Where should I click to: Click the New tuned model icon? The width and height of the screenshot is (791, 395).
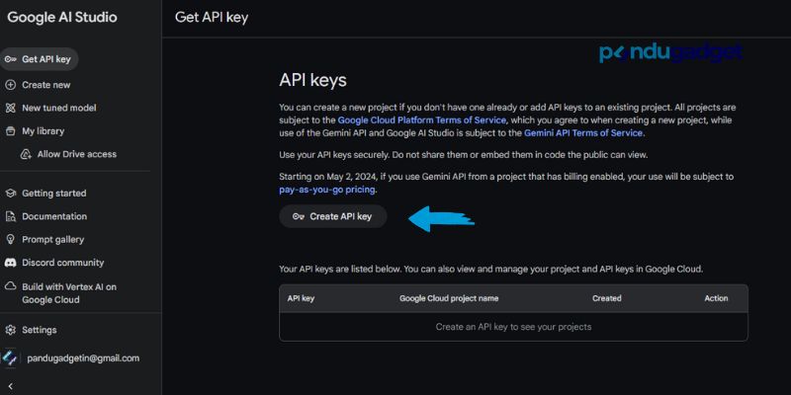[x=10, y=108]
